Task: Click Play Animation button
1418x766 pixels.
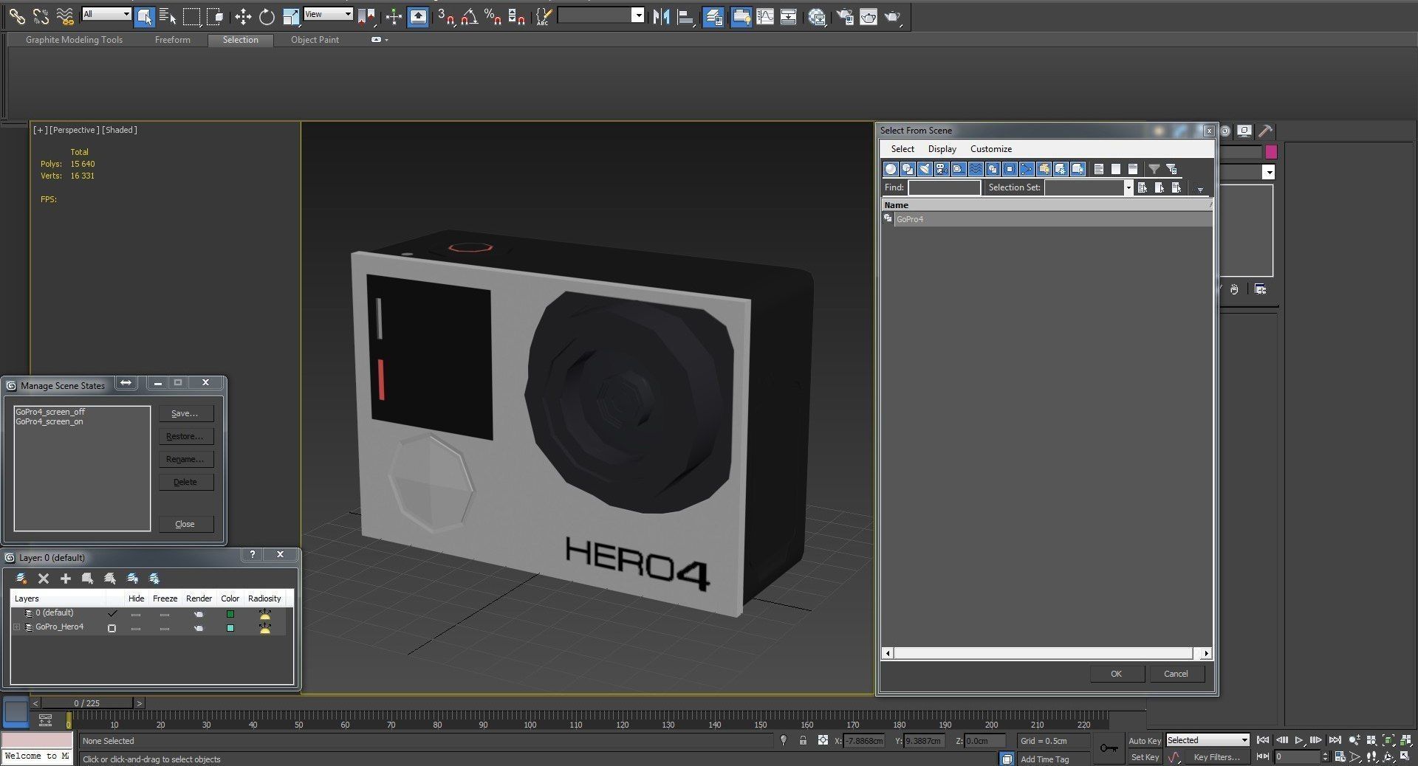Action: (1299, 740)
